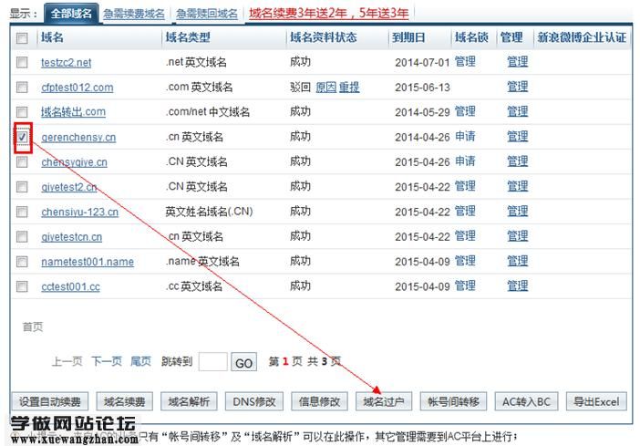The width and height of the screenshot is (640, 446).
Task: Open the cfptest012.com domain link
Action: point(77,88)
